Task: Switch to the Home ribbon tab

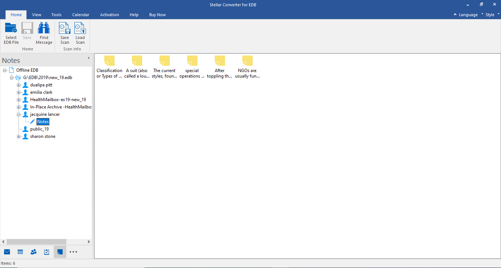Action: pos(16,15)
